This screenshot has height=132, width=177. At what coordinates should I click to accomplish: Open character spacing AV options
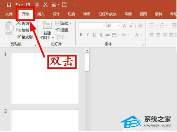click(x=115, y=35)
